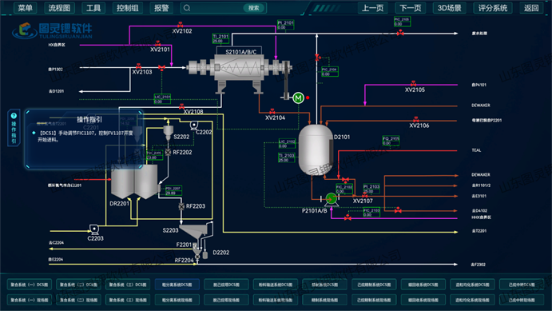Open the 3D场景 view
Viewport: 552px width, 311px height.
click(450, 8)
